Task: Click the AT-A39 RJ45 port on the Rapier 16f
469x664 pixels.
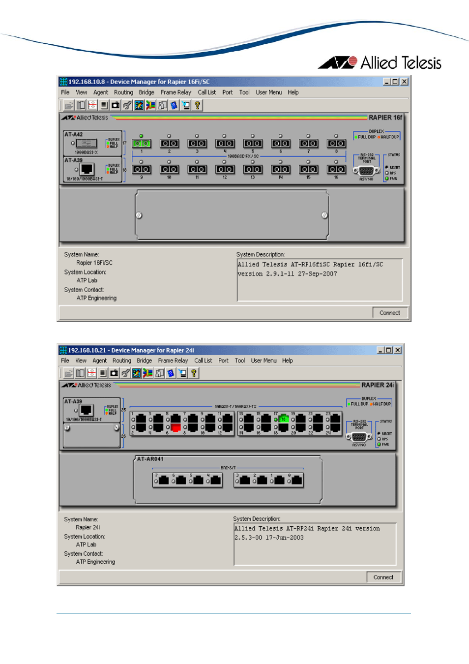Action: click(x=87, y=169)
